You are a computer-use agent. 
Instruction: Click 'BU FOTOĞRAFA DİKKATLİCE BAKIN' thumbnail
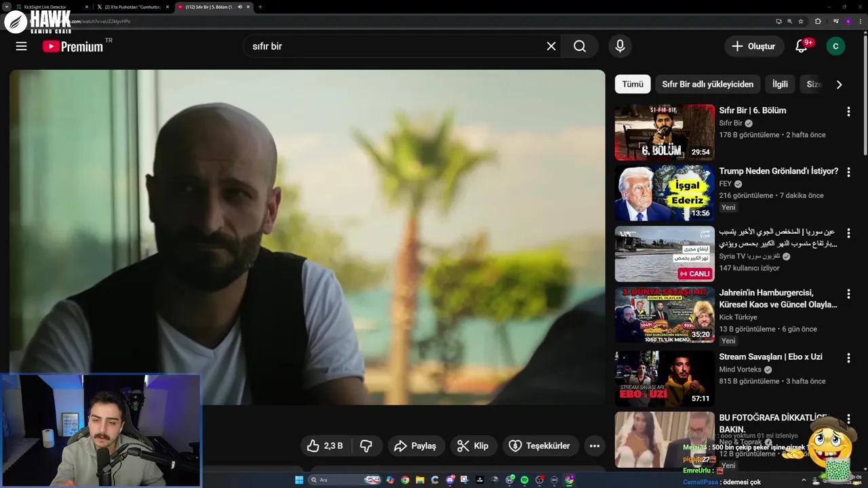click(x=665, y=440)
